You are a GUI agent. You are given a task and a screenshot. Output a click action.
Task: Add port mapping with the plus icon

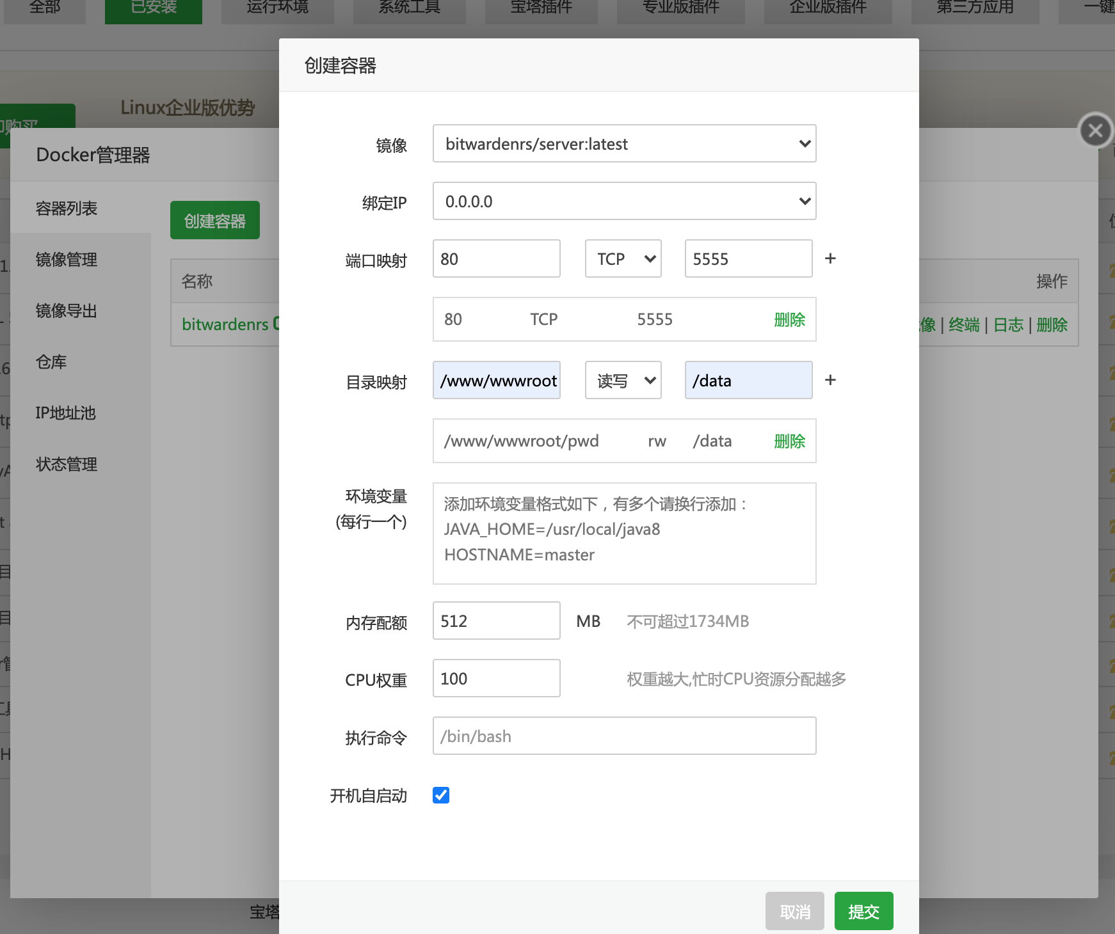(x=830, y=258)
